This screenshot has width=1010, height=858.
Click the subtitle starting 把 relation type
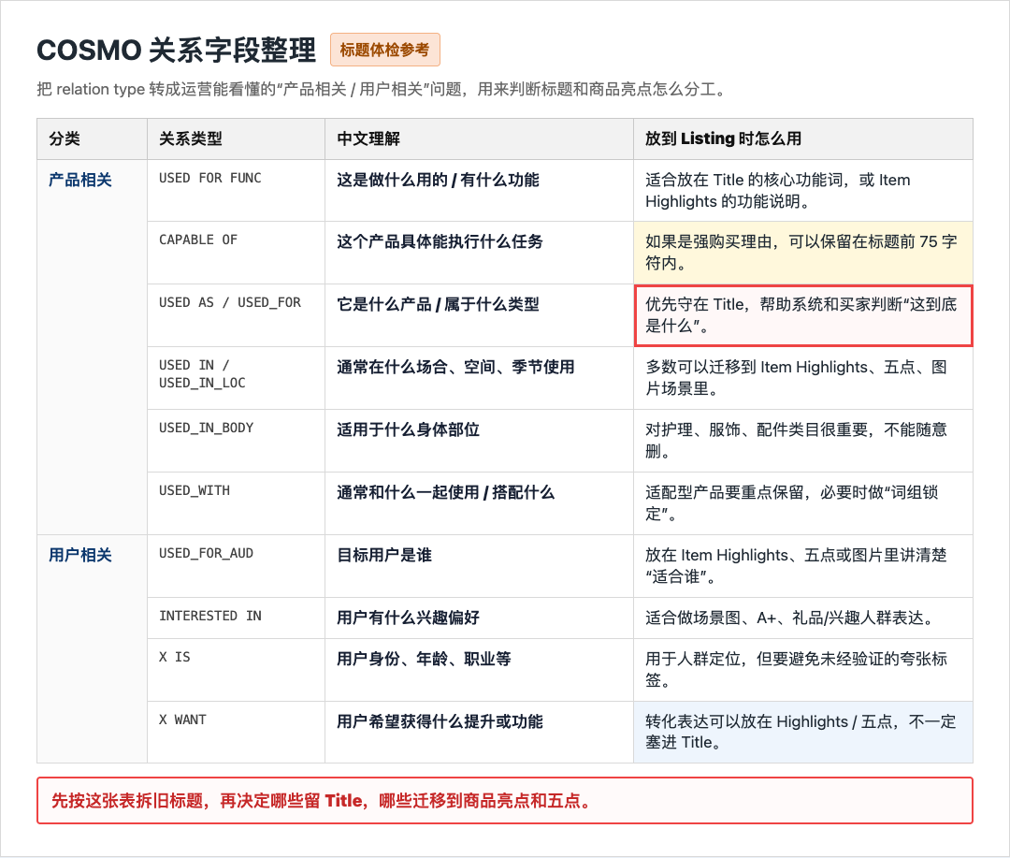[382, 89]
